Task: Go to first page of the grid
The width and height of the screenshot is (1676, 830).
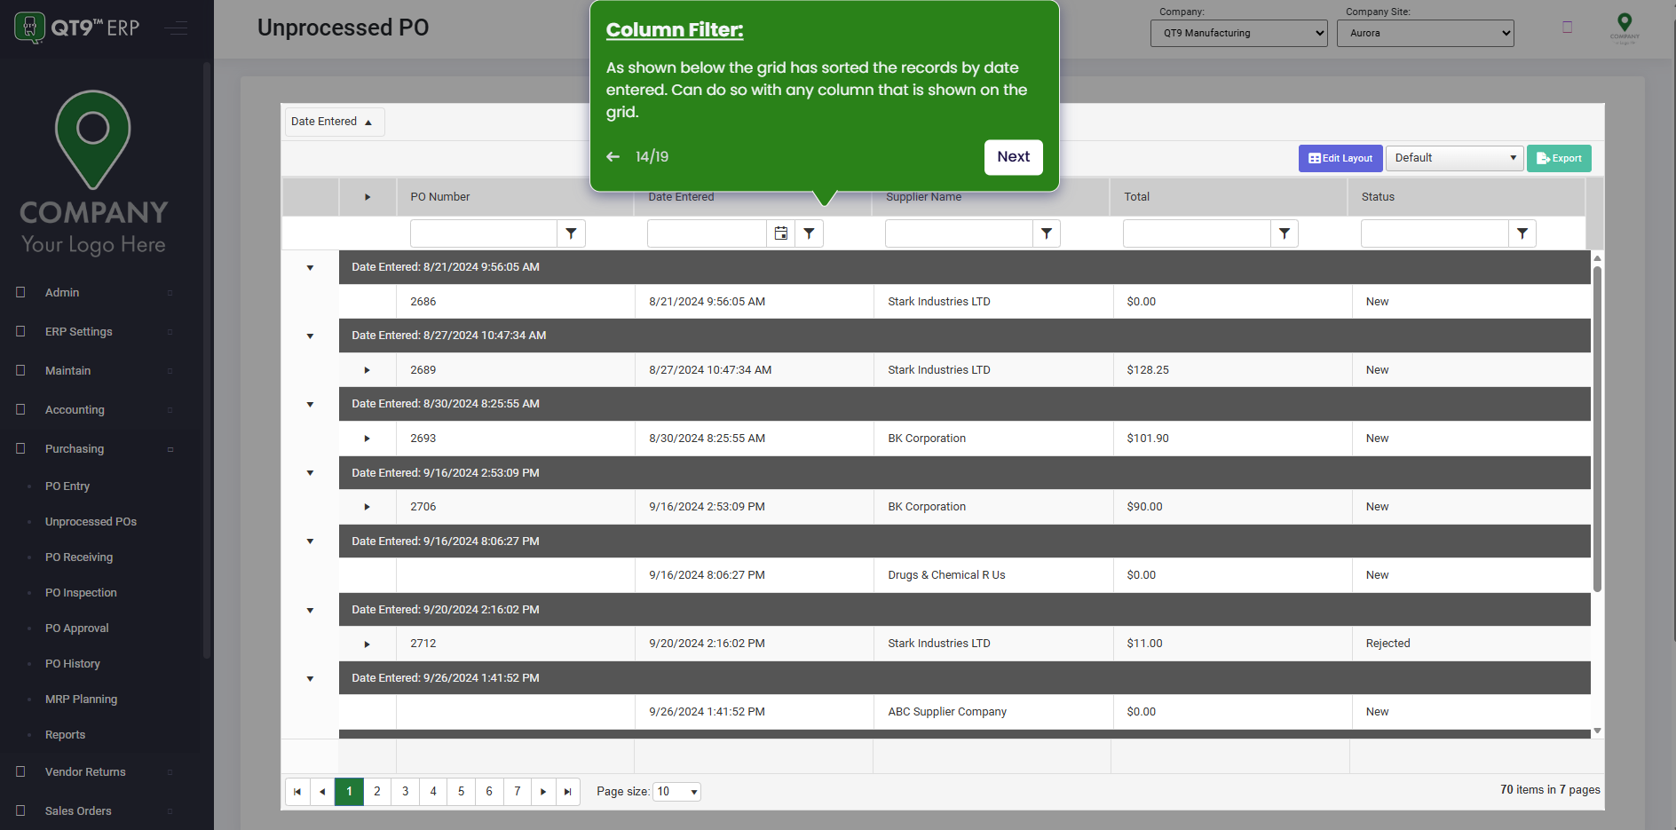Action: click(297, 791)
